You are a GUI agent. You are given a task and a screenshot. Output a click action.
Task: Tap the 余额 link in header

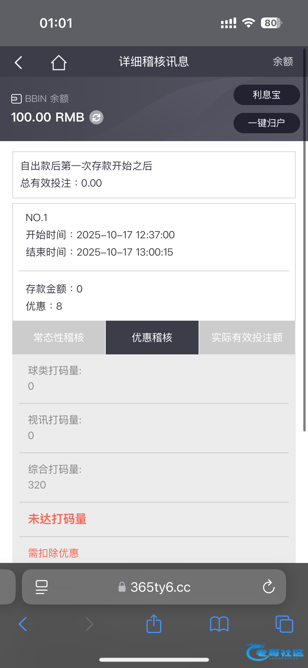[x=283, y=62]
